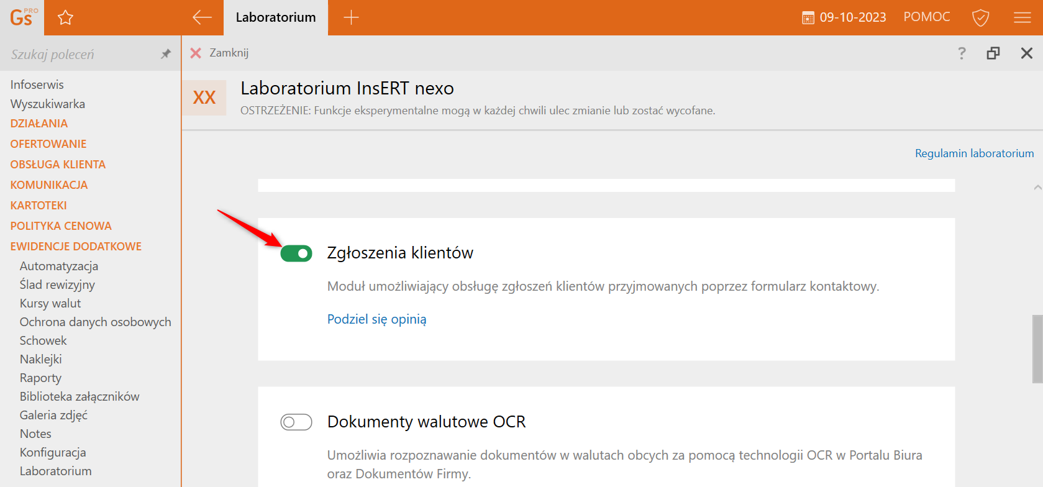Open the POMOC menu
The height and width of the screenshot is (487, 1043).
tap(926, 17)
